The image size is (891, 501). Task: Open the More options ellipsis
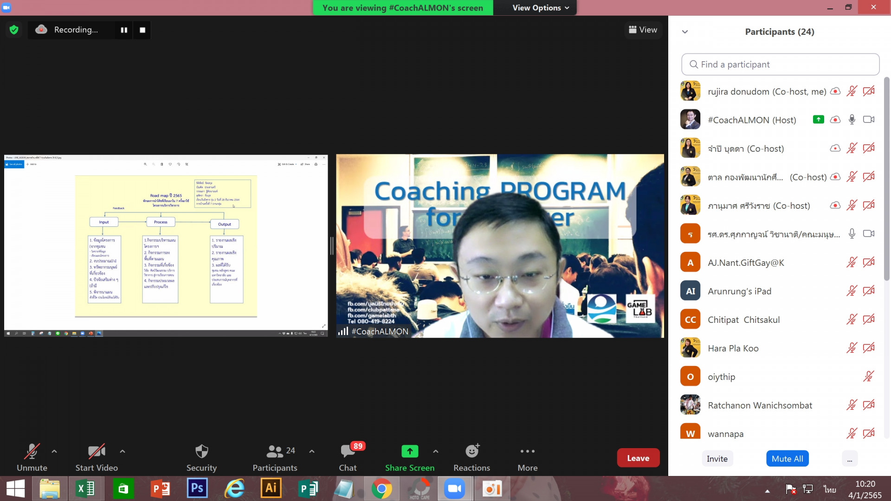tap(527, 457)
